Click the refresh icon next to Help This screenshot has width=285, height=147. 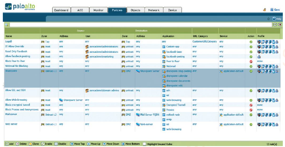268,19
